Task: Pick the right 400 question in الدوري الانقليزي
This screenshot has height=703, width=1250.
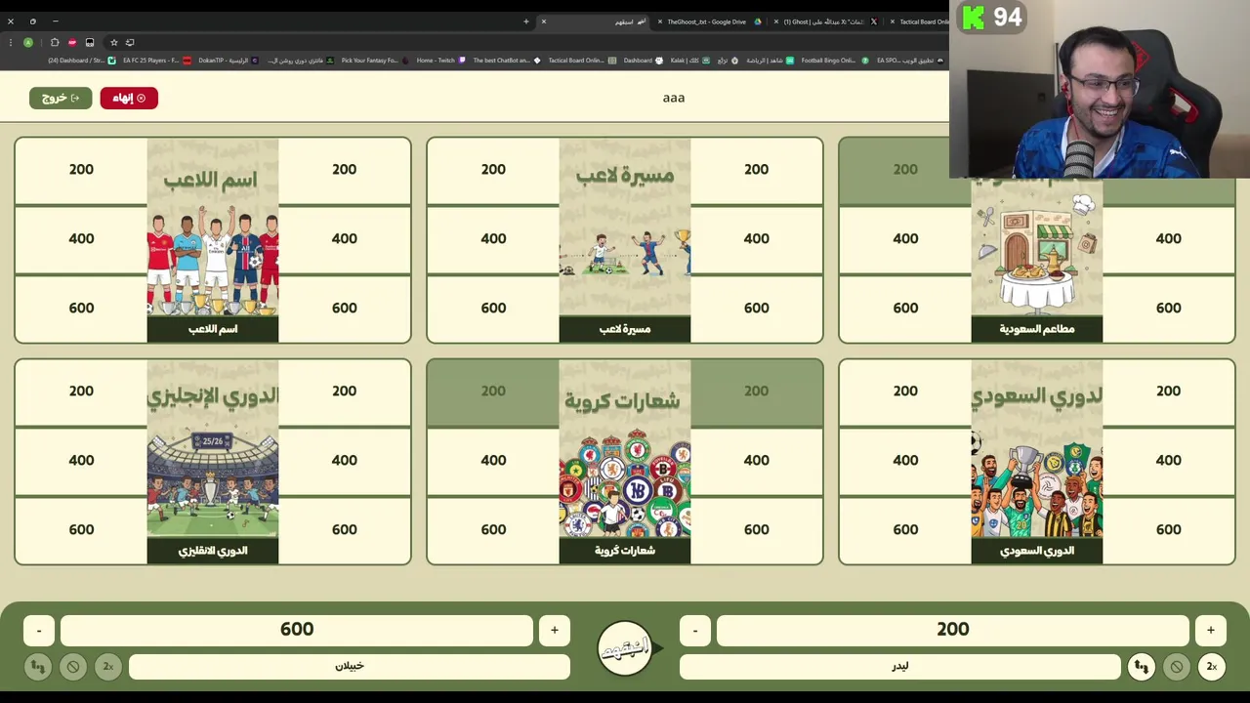Action: (344, 461)
